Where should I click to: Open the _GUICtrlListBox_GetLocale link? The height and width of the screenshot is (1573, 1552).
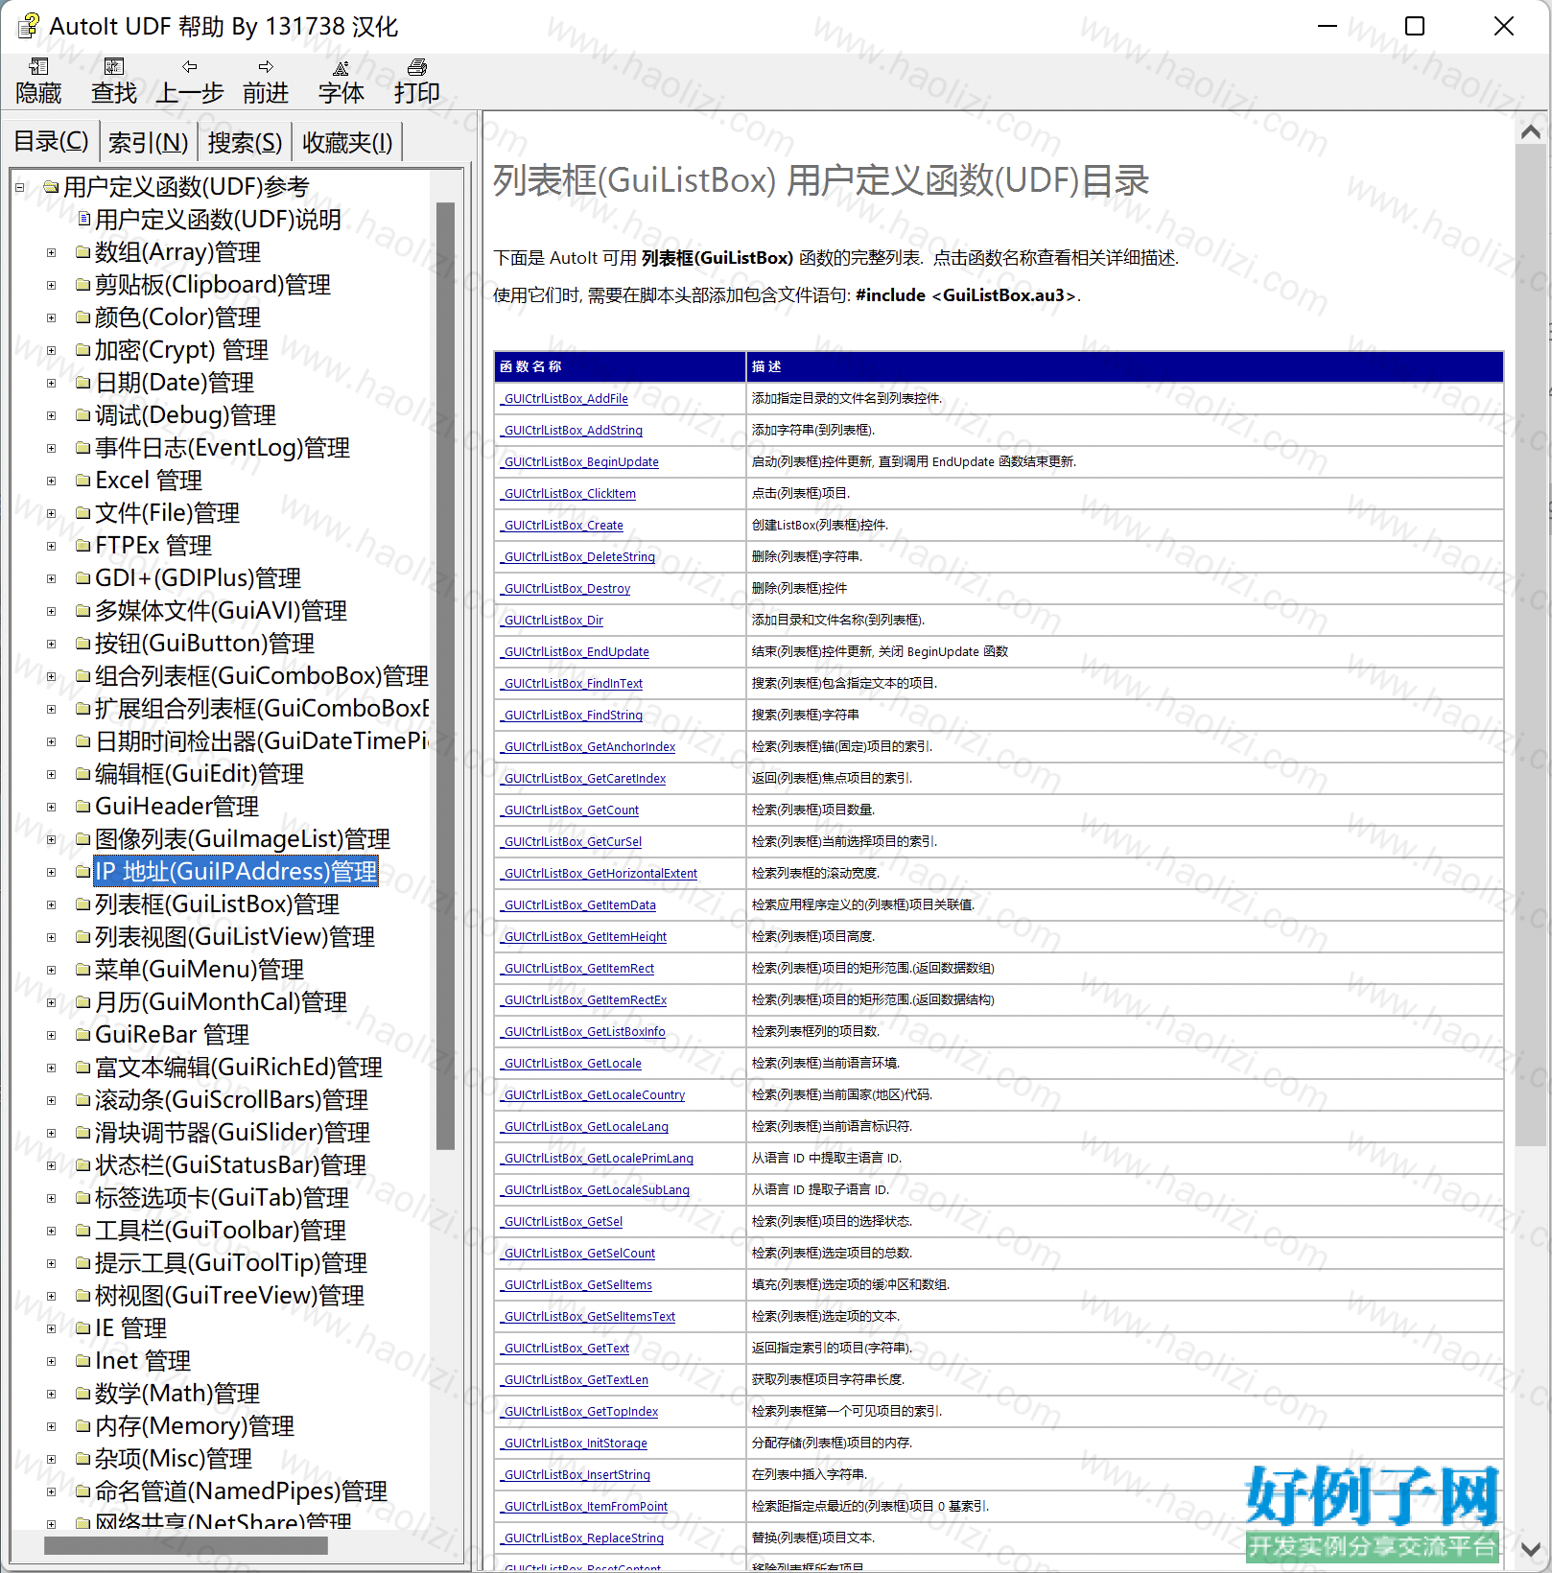pos(572,1064)
